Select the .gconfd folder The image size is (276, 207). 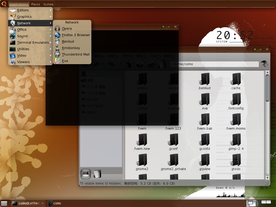coord(204,142)
